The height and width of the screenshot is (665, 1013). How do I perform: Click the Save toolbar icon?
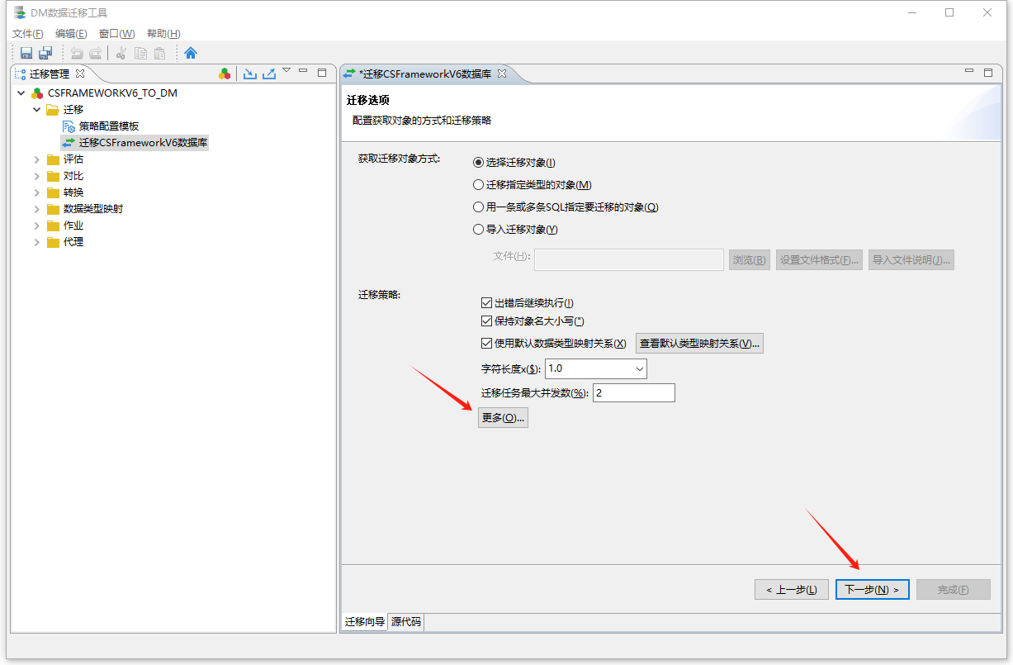26,53
